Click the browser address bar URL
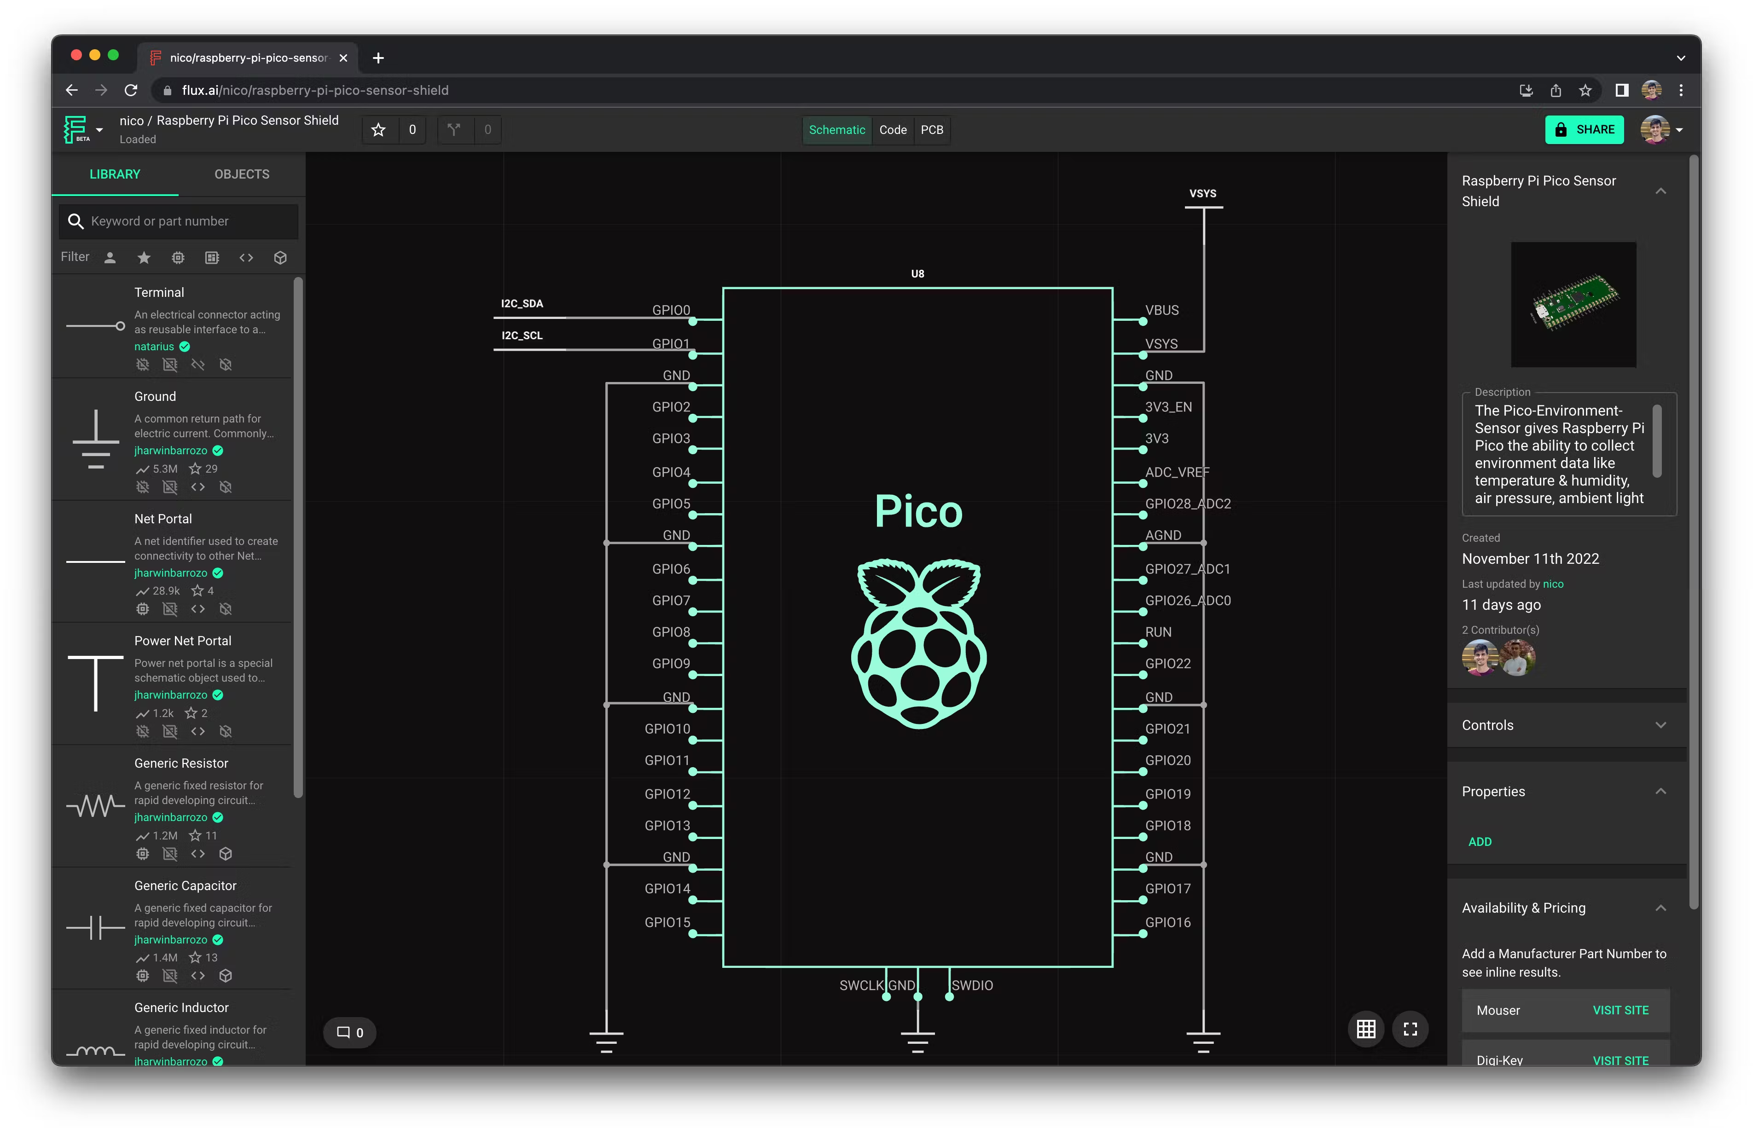The width and height of the screenshot is (1753, 1134). pyautogui.click(x=315, y=90)
